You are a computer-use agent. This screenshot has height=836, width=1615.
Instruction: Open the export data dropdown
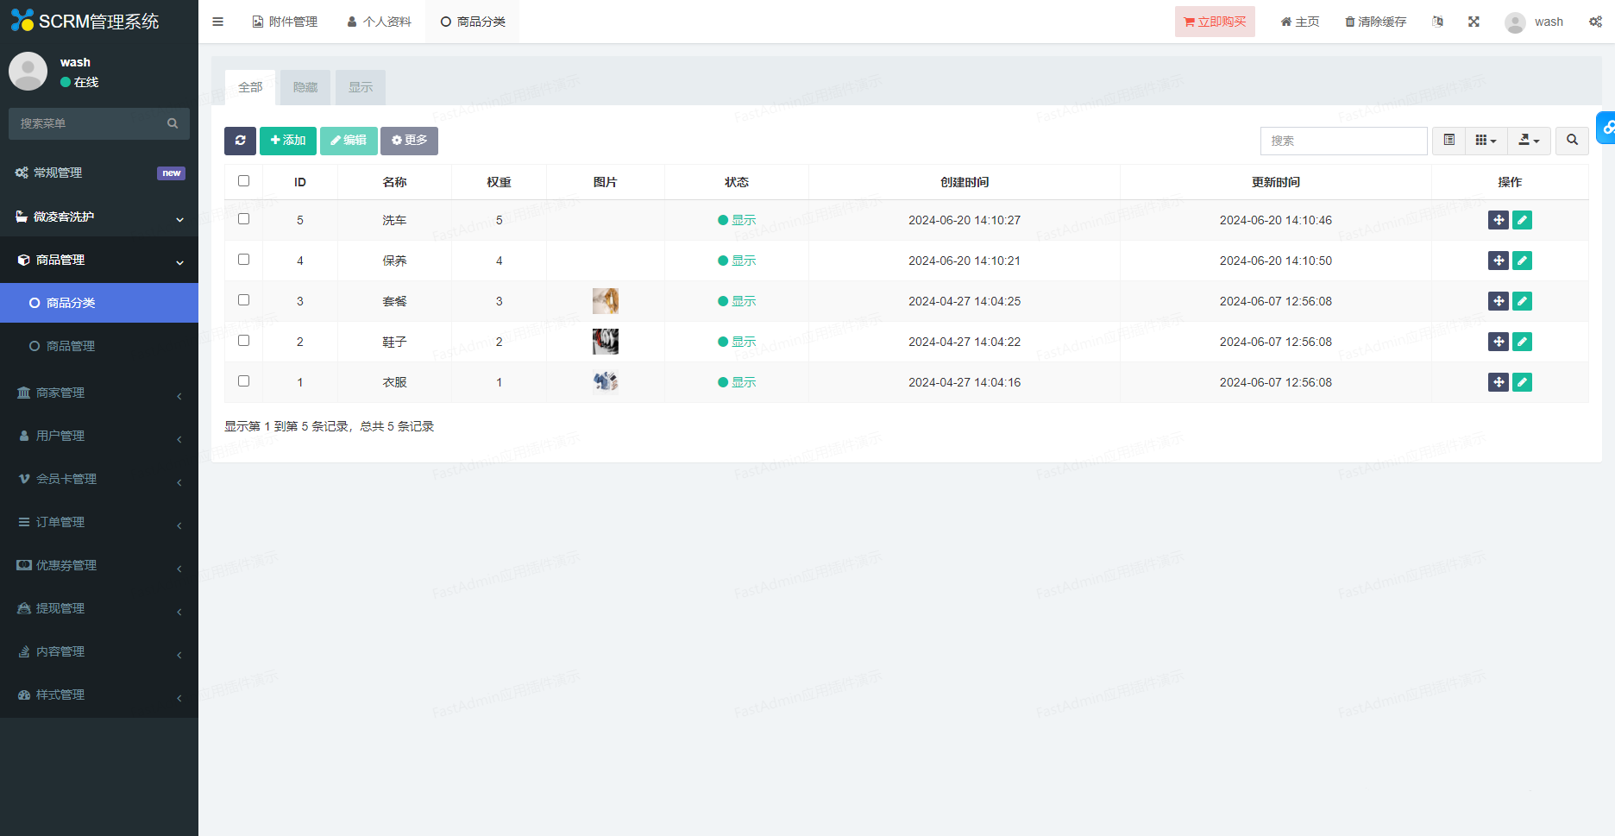point(1529,141)
